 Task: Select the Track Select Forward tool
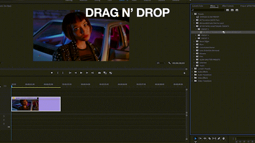200,138
